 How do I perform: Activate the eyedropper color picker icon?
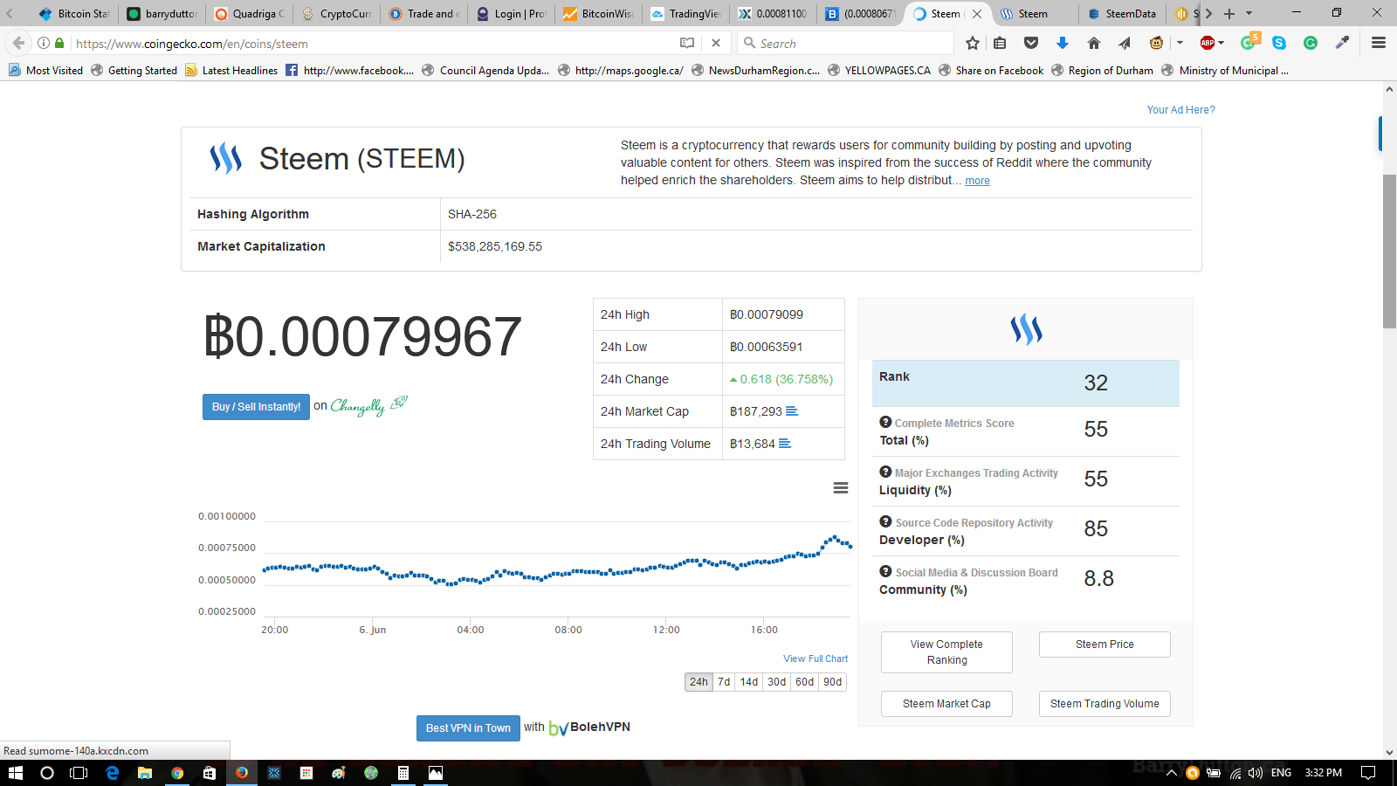(1342, 43)
